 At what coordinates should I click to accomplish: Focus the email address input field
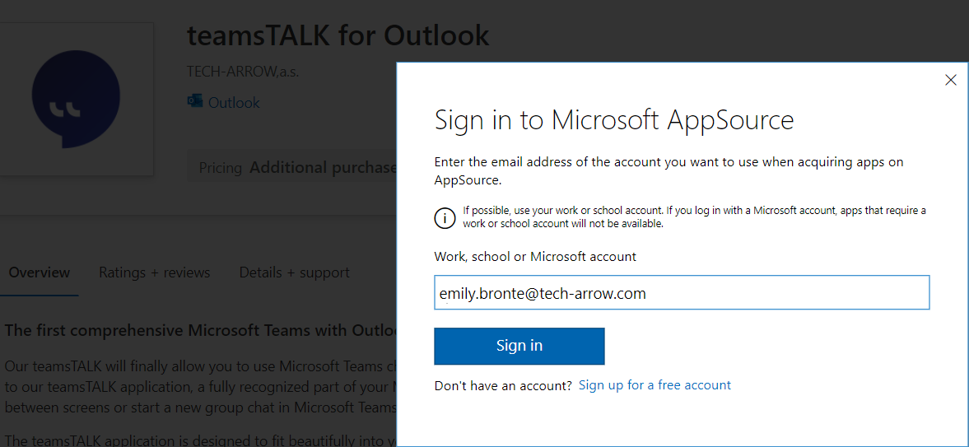point(682,293)
